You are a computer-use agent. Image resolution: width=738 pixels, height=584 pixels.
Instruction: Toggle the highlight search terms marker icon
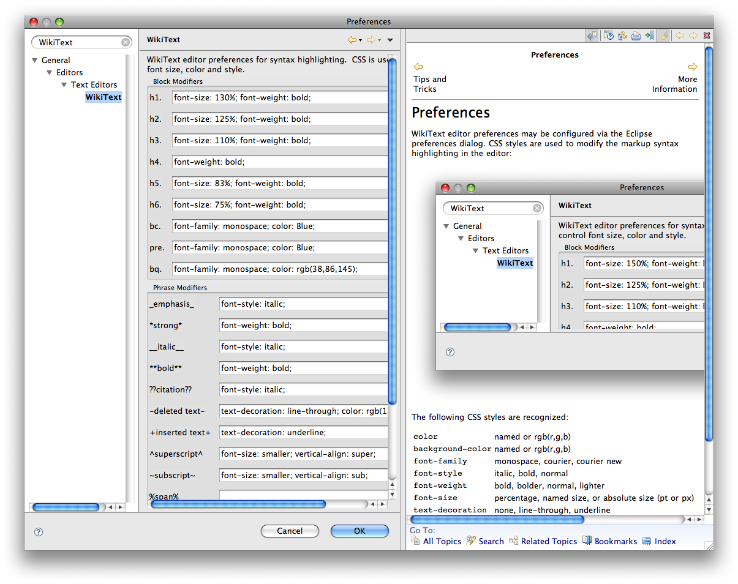(663, 36)
